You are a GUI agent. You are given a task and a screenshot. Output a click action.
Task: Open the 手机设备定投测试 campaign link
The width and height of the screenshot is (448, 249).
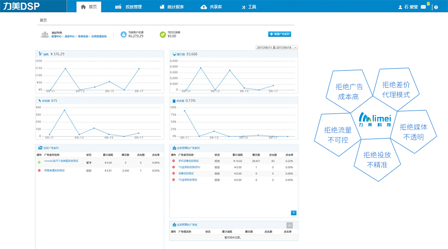click(x=189, y=161)
